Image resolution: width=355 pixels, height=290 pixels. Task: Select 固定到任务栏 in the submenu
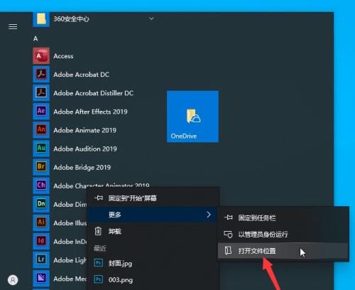pyautogui.click(x=283, y=217)
